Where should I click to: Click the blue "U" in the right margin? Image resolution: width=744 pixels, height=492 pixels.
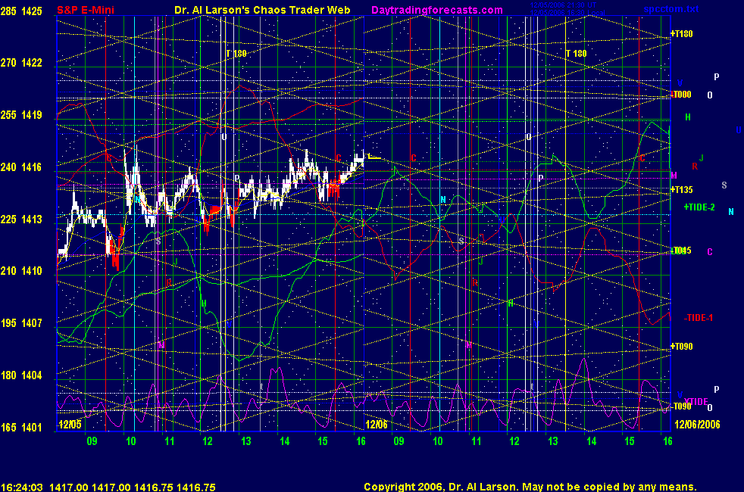pos(738,130)
